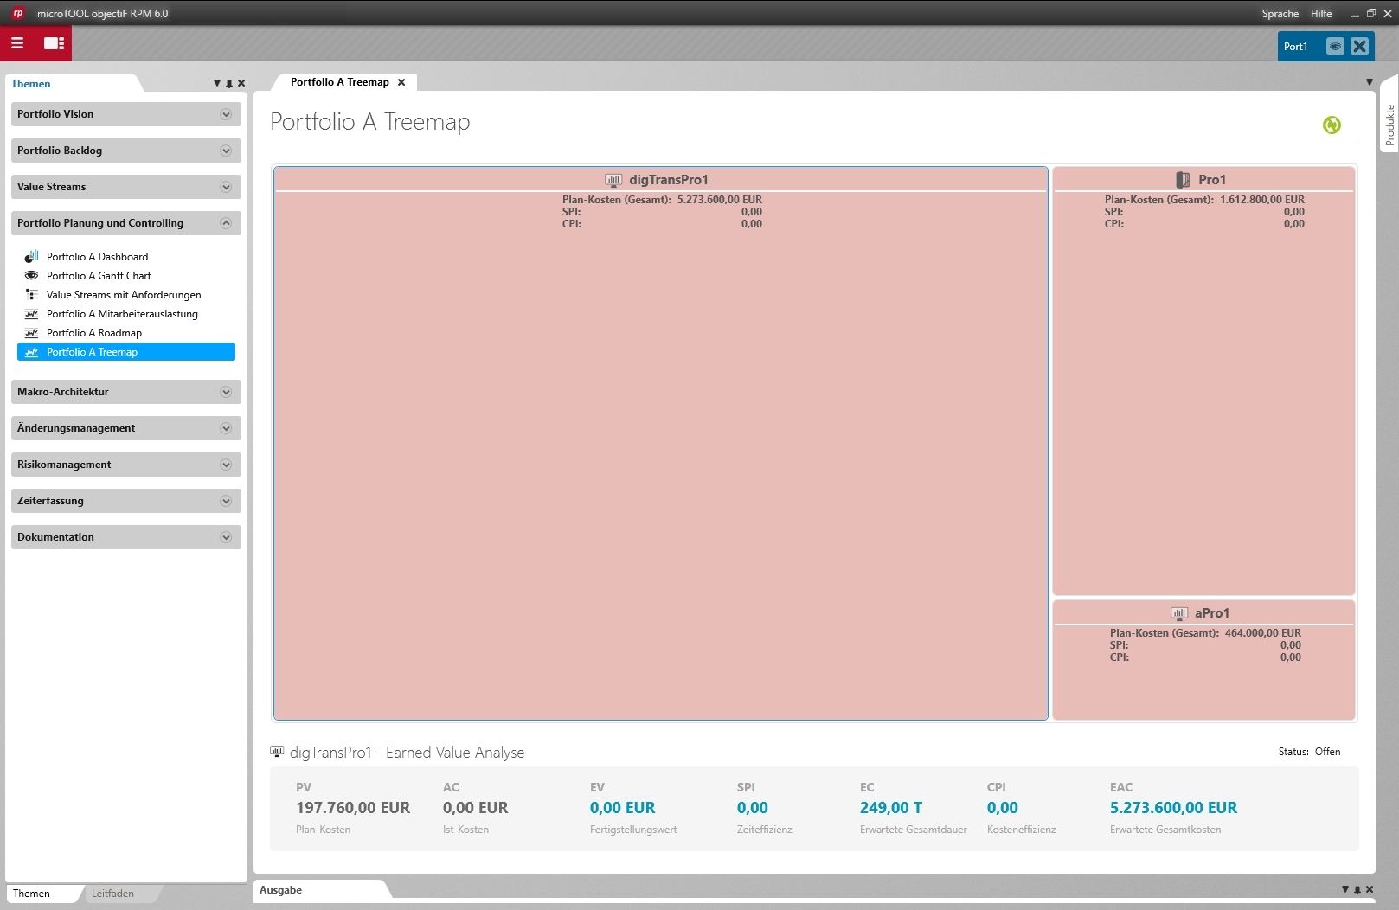Click the AC Ist-Kosten value

pos(475,808)
